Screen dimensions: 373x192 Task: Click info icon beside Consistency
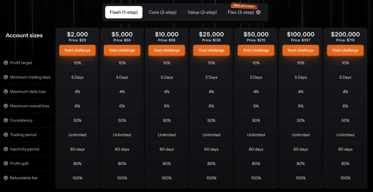(6, 121)
